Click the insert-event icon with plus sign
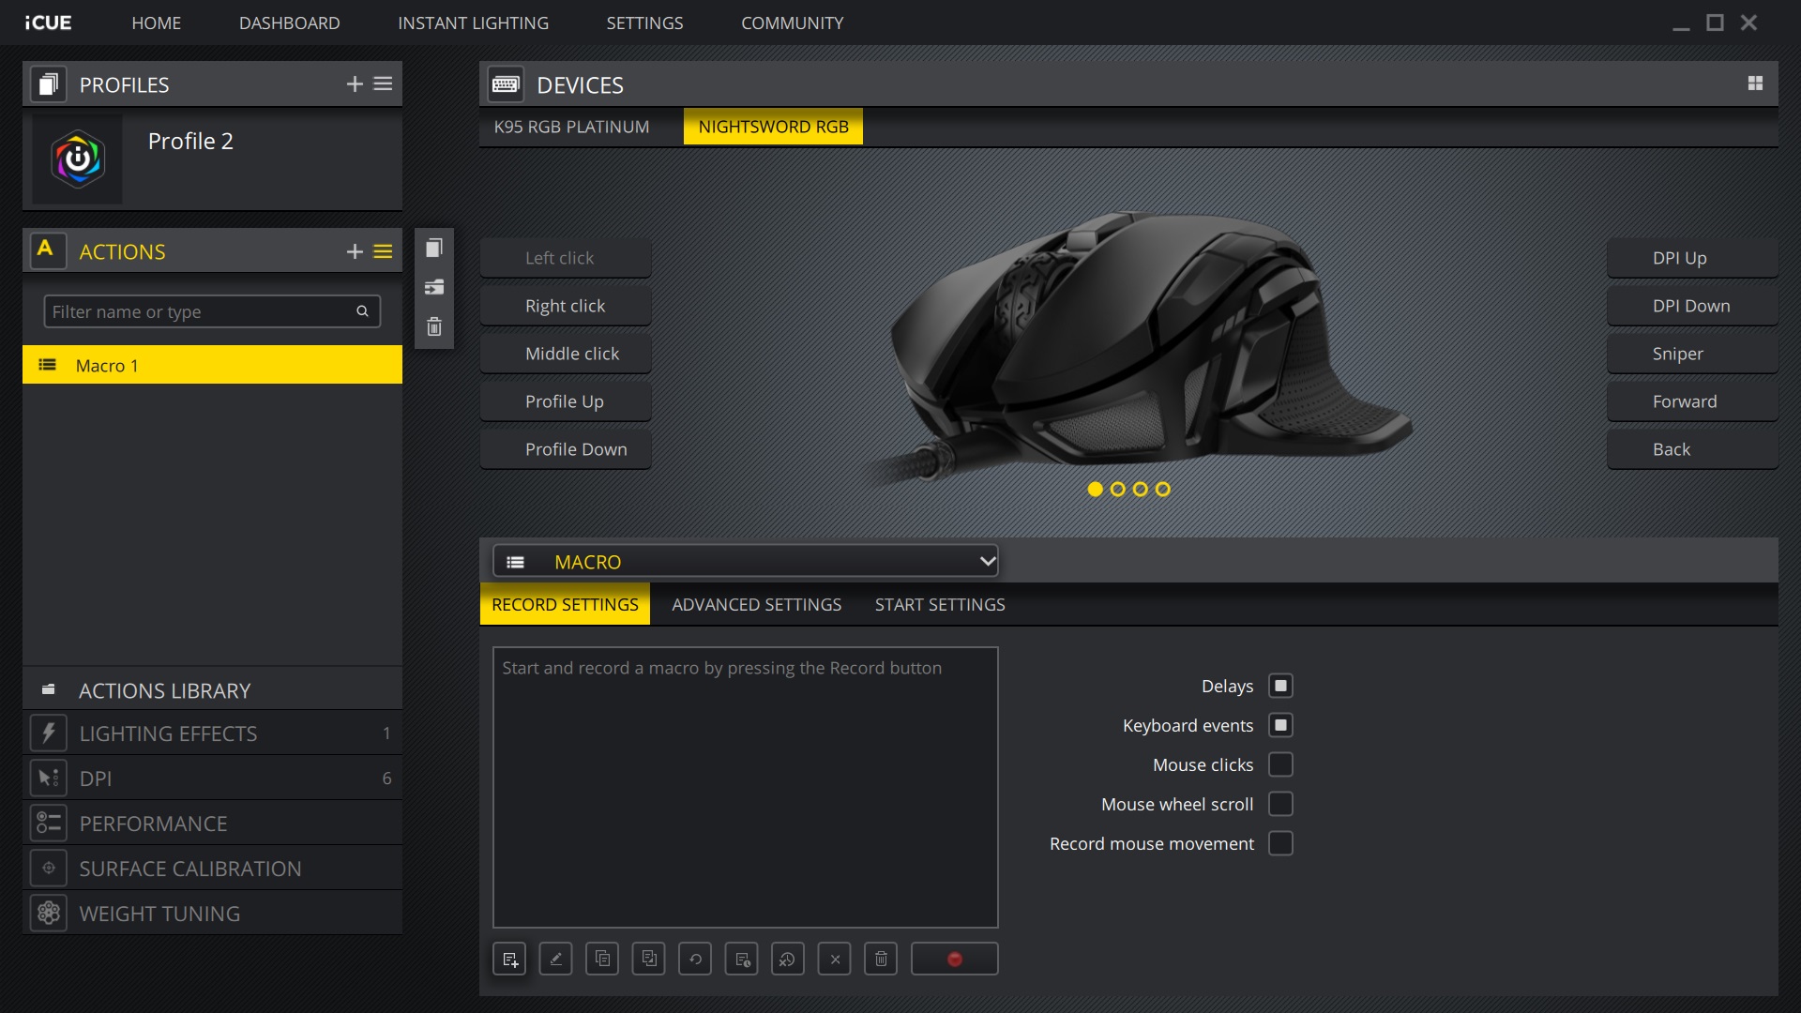 point(509,959)
